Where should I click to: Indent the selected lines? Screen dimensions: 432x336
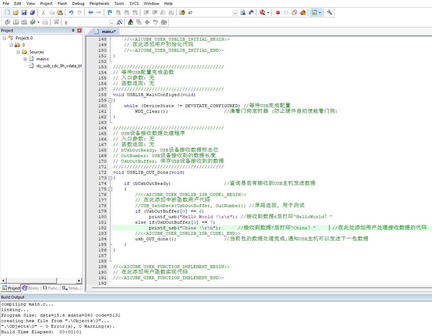(146, 12)
